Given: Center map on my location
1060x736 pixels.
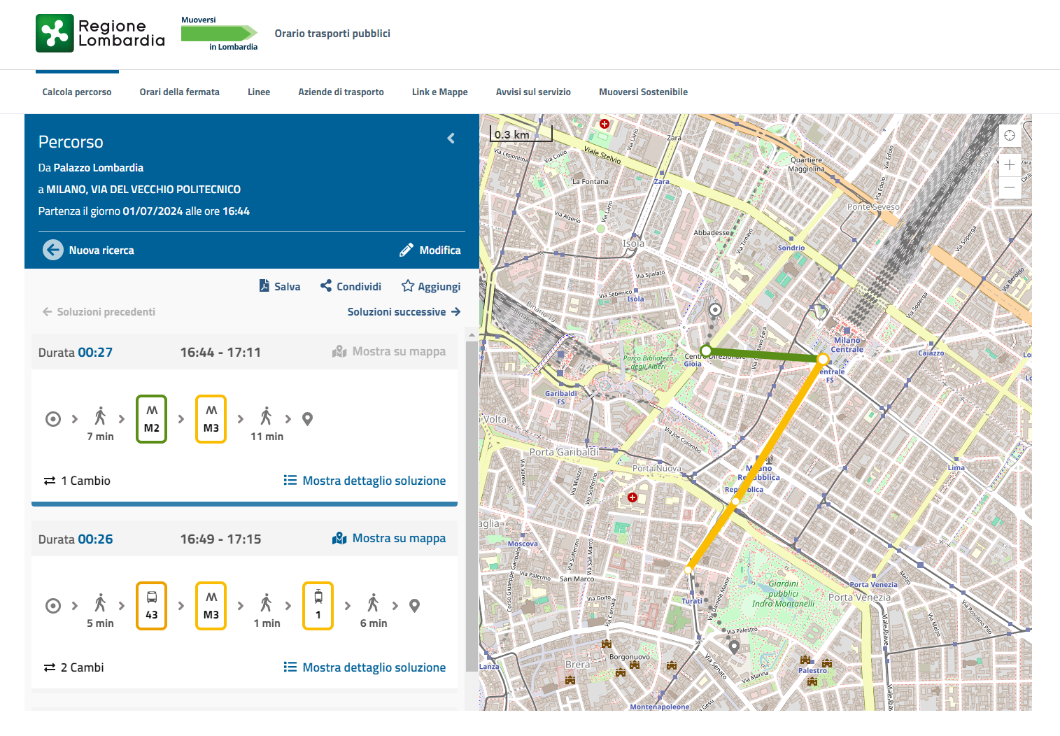Looking at the screenshot, I should click(1010, 136).
